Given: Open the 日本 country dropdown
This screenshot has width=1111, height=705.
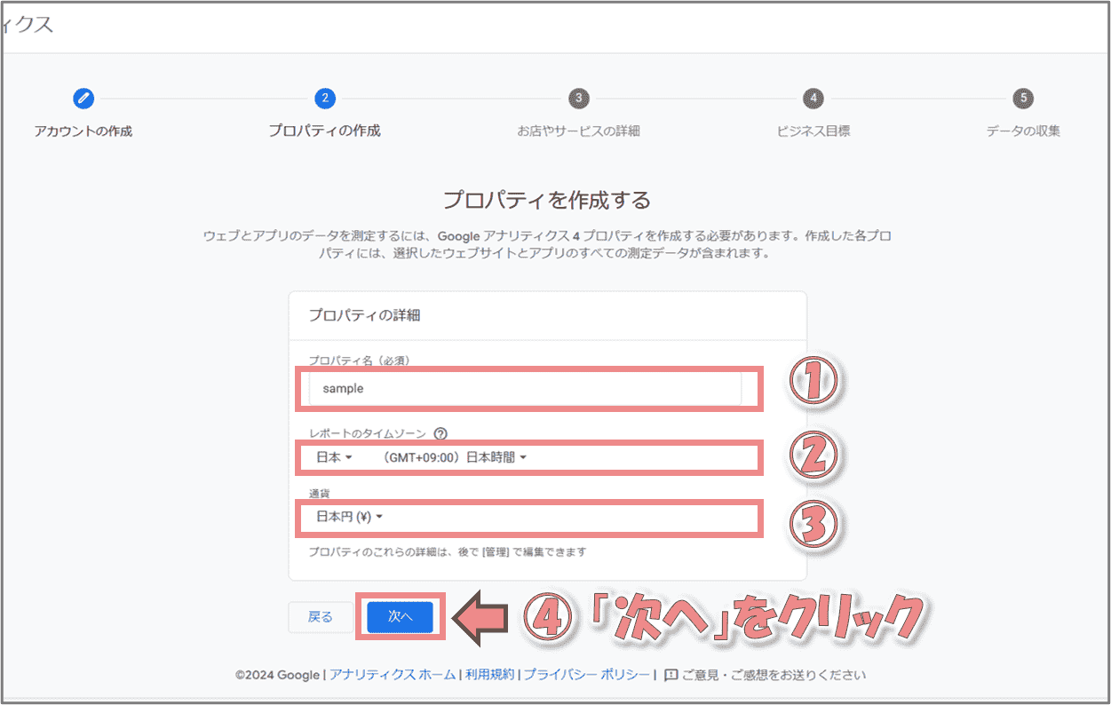Looking at the screenshot, I should point(335,457).
